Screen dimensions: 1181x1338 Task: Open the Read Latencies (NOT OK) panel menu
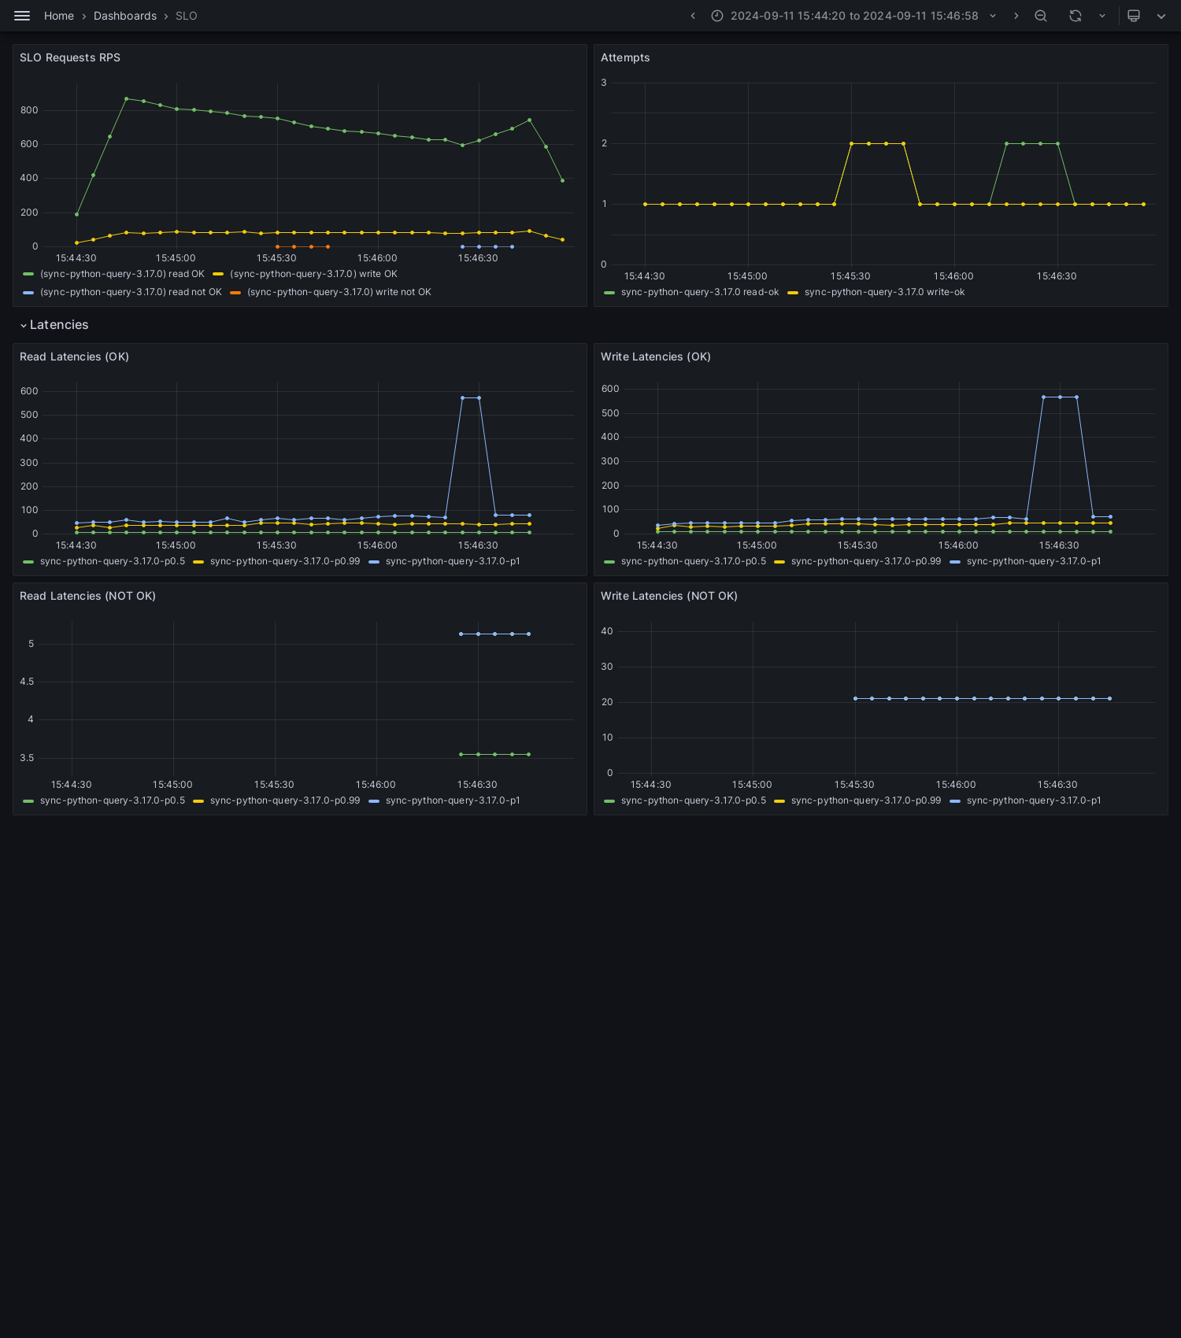(x=87, y=596)
